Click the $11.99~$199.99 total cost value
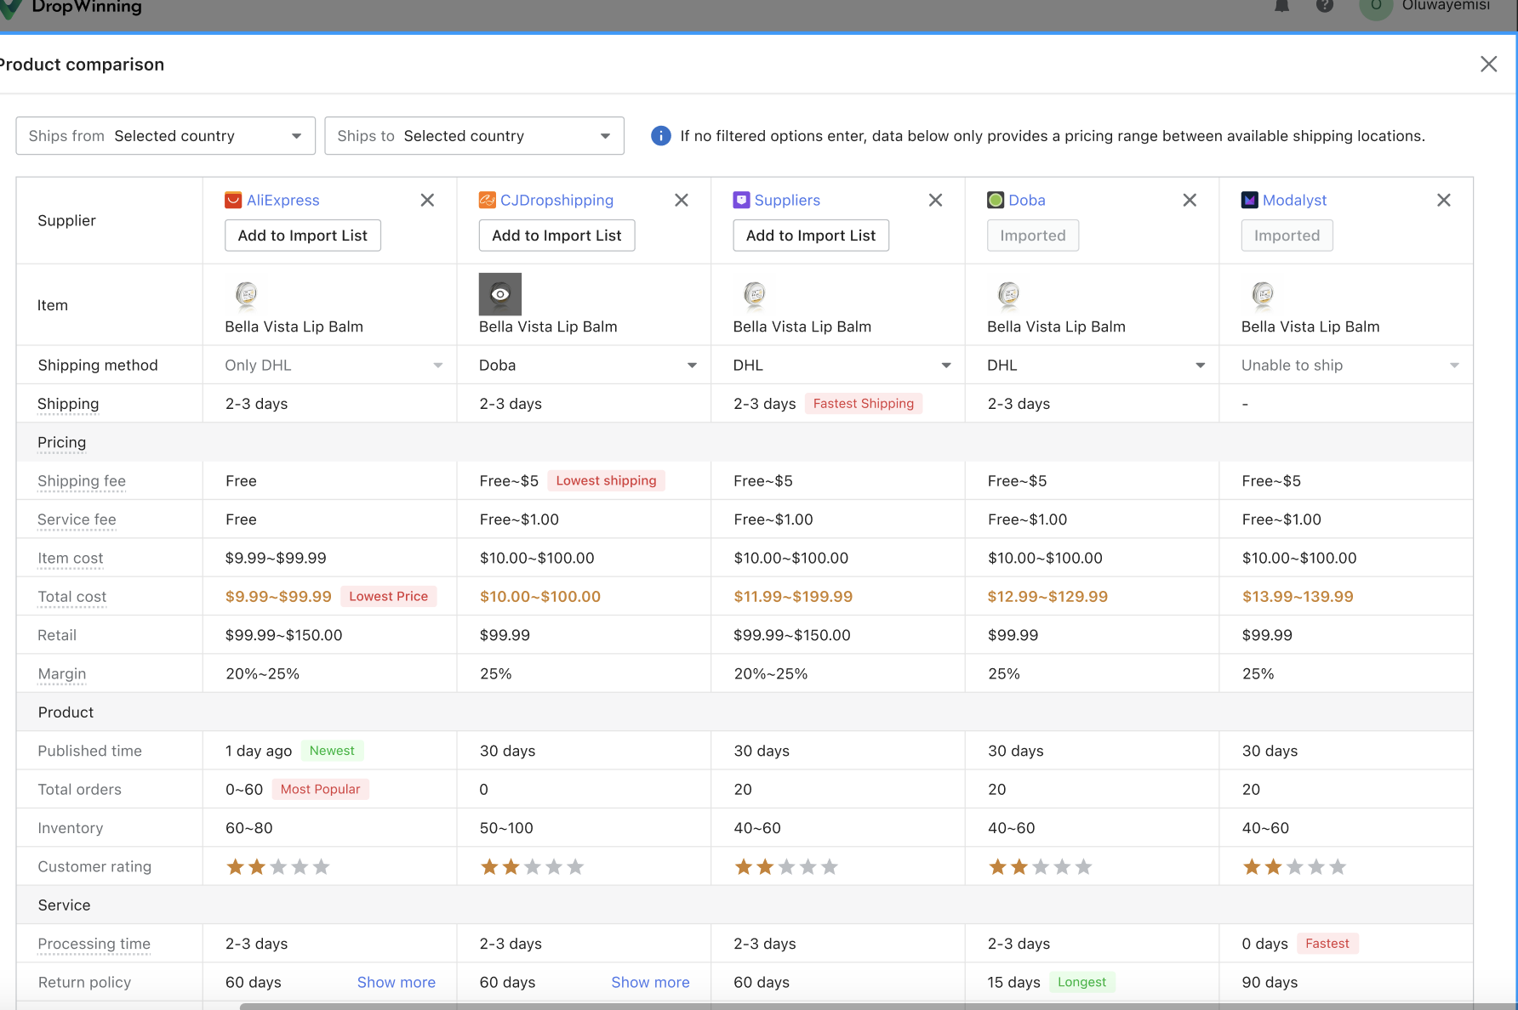The height and width of the screenshot is (1010, 1518). point(793,597)
